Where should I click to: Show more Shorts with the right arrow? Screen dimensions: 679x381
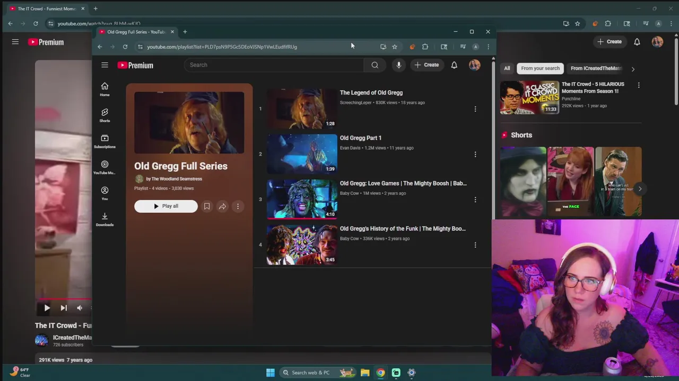pyautogui.click(x=640, y=189)
